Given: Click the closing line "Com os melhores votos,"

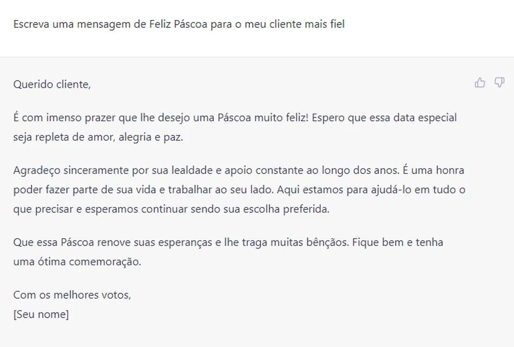Looking at the screenshot, I should (x=72, y=295).
